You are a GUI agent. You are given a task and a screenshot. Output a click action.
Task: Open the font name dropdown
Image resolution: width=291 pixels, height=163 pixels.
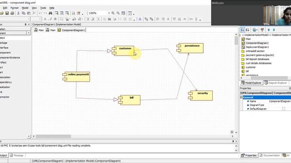tap(28, 19)
